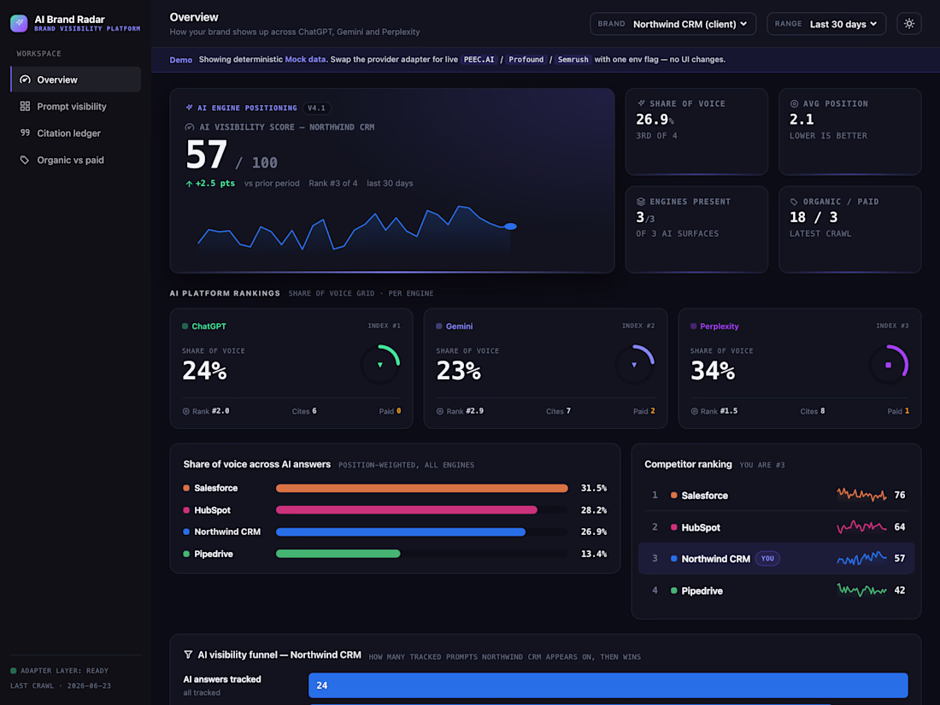The height and width of the screenshot is (705, 940).
Task: Open the Brand dropdown Northwind CRM (client)
Action: [673, 24]
